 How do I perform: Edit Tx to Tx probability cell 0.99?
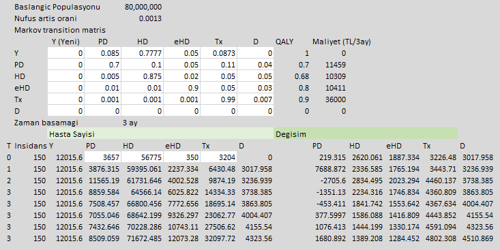[x=218, y=99]
